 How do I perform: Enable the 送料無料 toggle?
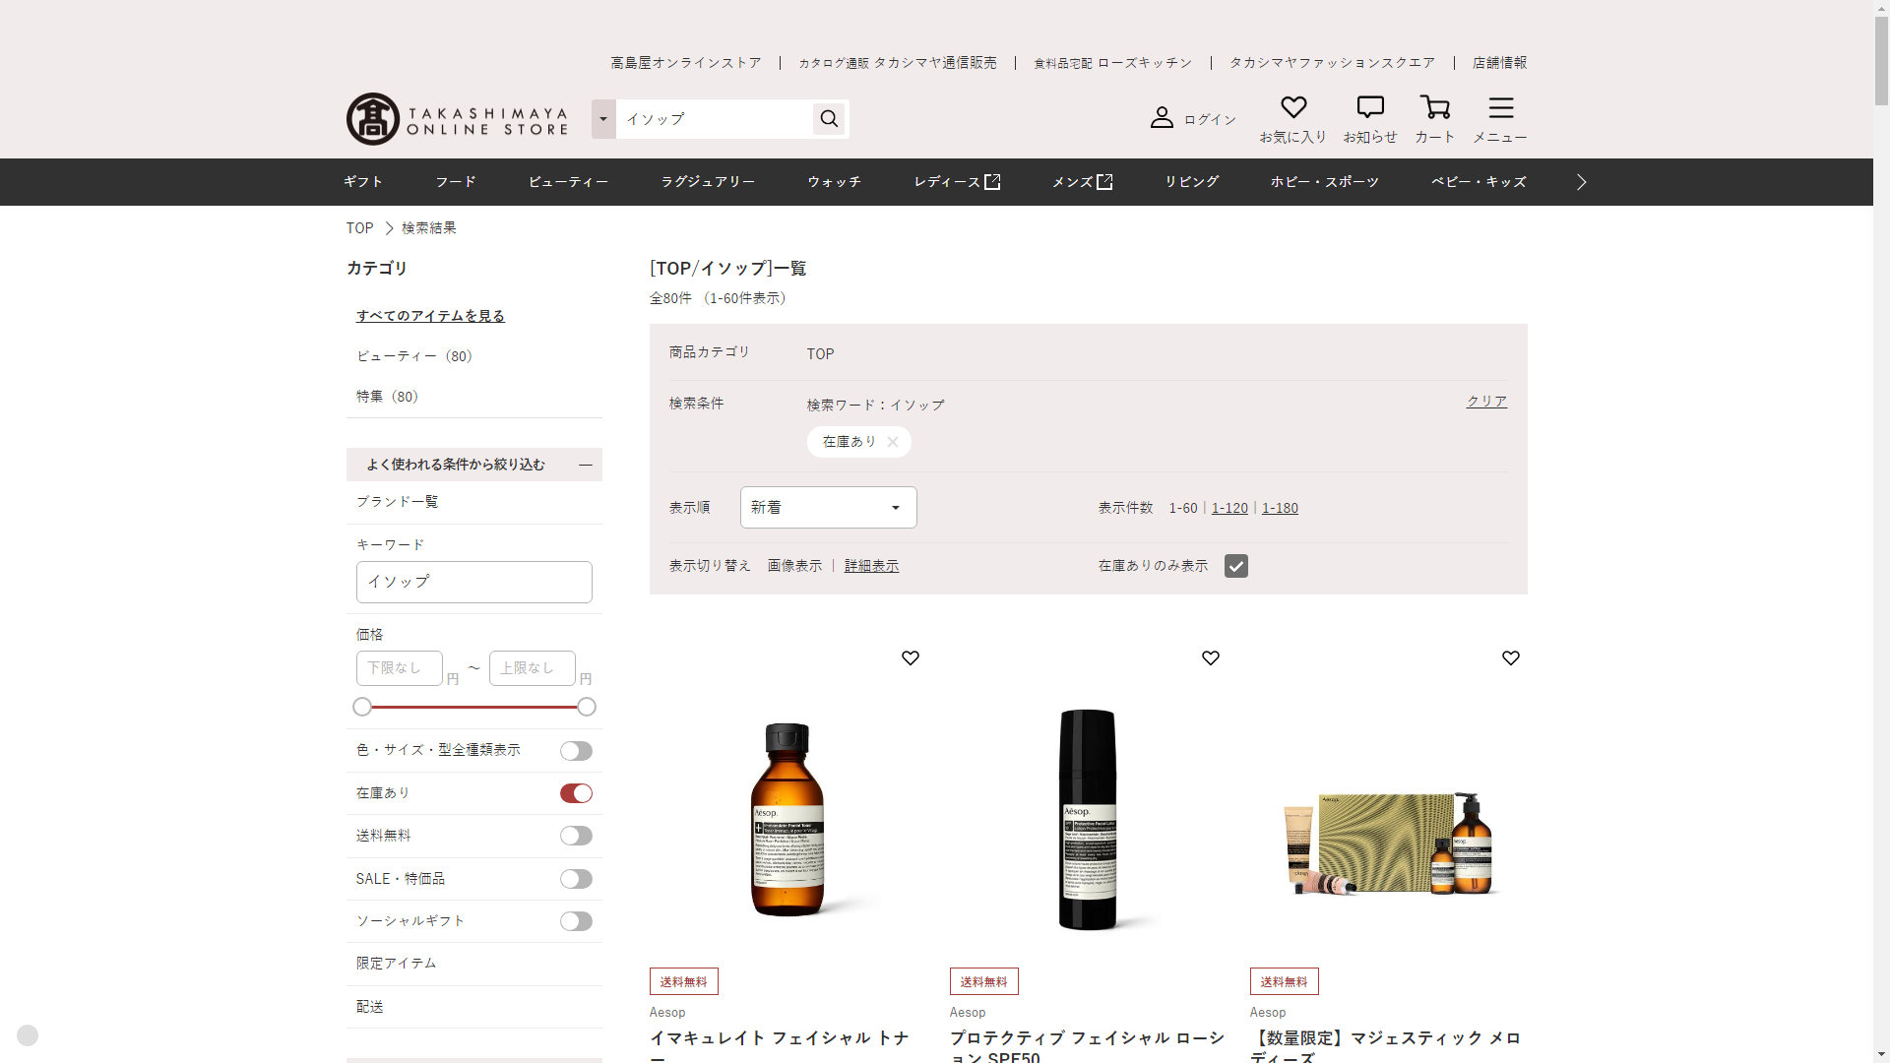(x=576, y=836)
